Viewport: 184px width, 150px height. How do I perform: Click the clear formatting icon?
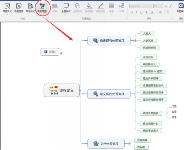[x=168, y=12]
